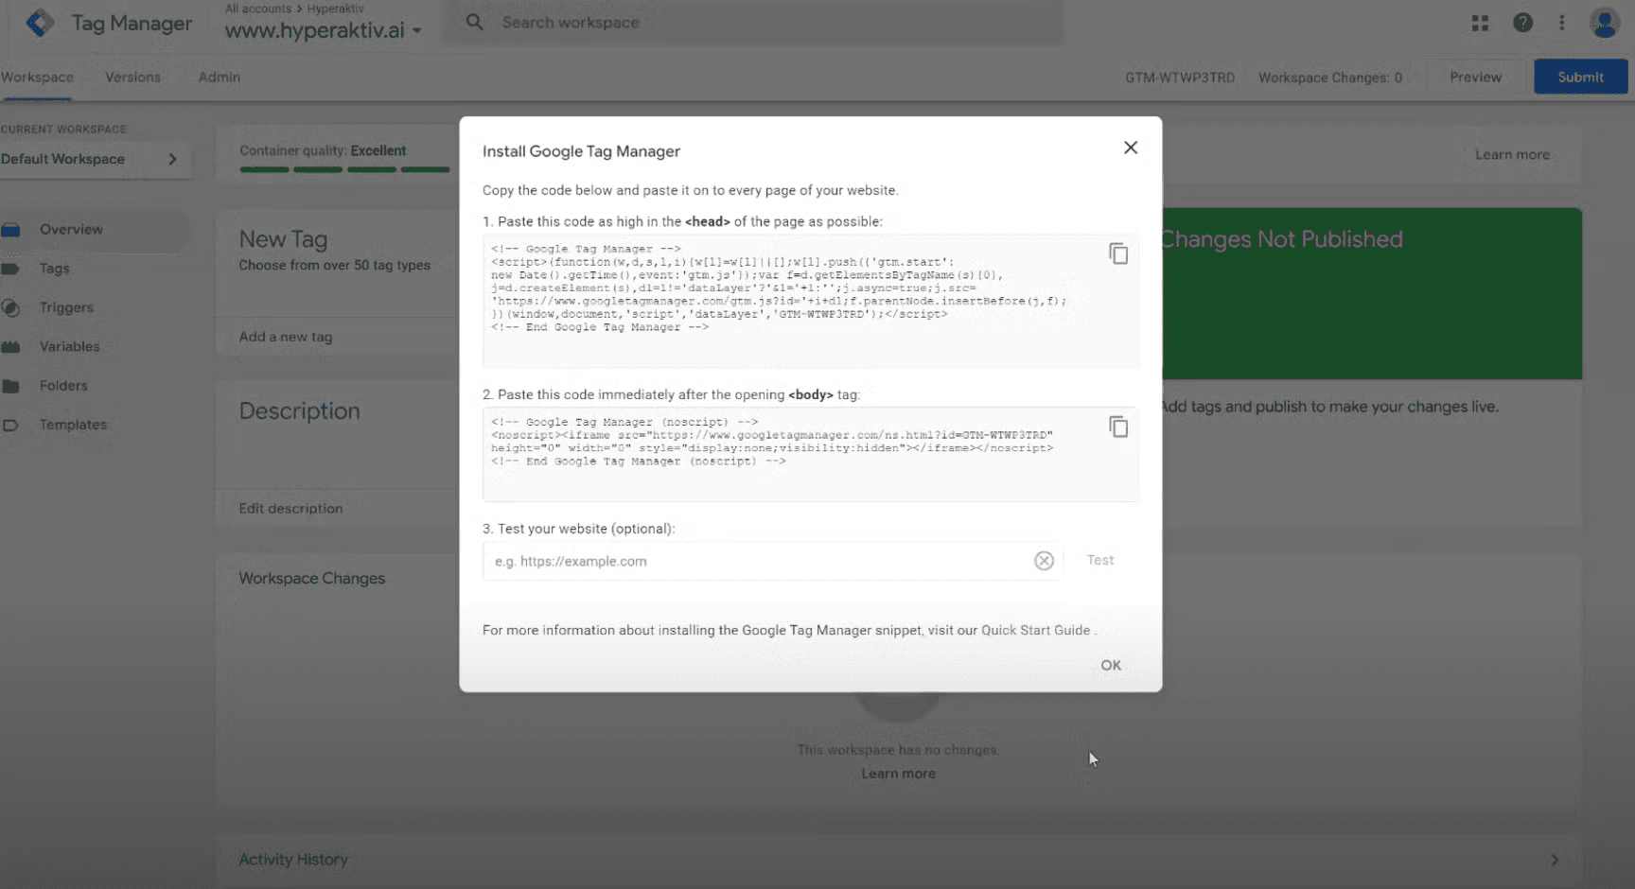
Task: Close the Install Google Tag Manager dialog
Action: coord(1131,148)
